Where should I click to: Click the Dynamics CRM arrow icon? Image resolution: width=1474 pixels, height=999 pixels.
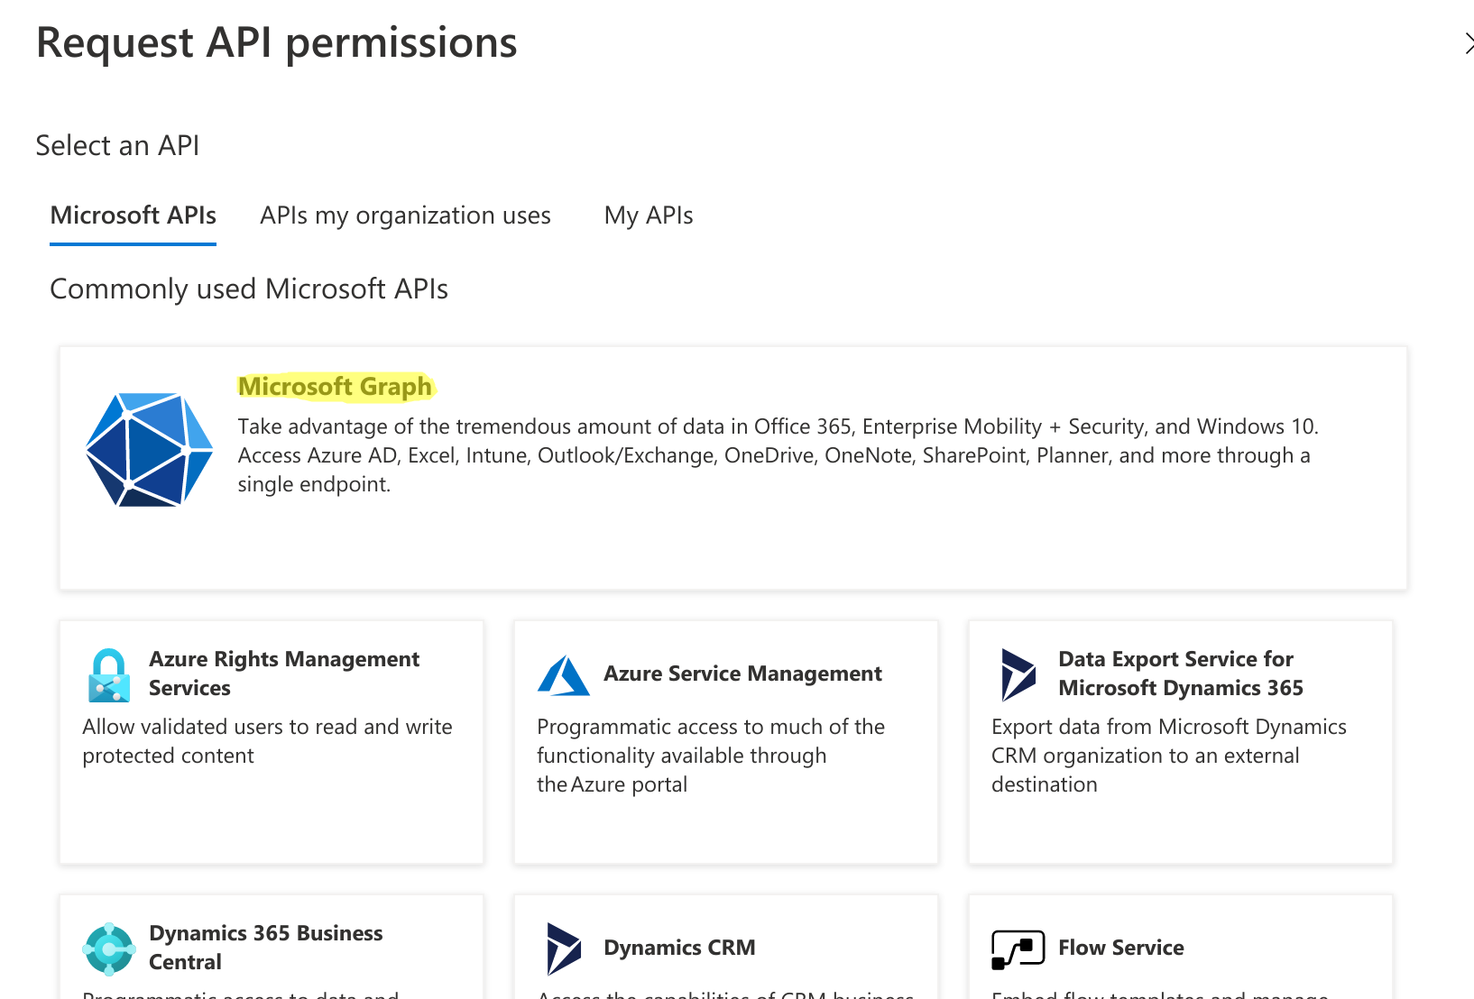tap(564, 949)
